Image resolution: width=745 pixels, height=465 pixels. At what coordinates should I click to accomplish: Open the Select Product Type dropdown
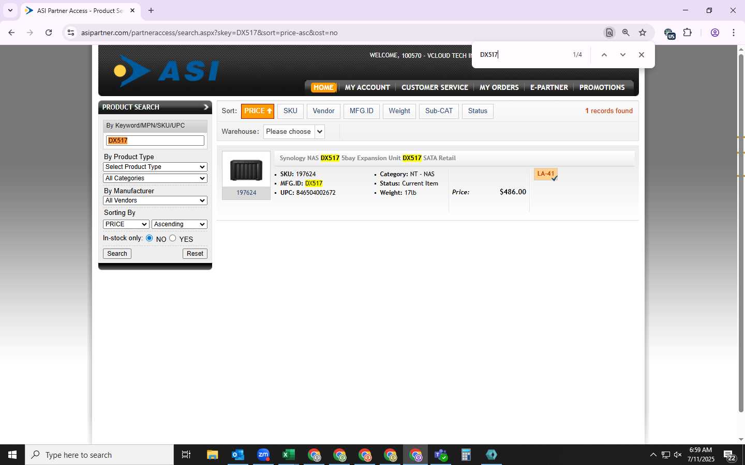[x=155, y=167]
